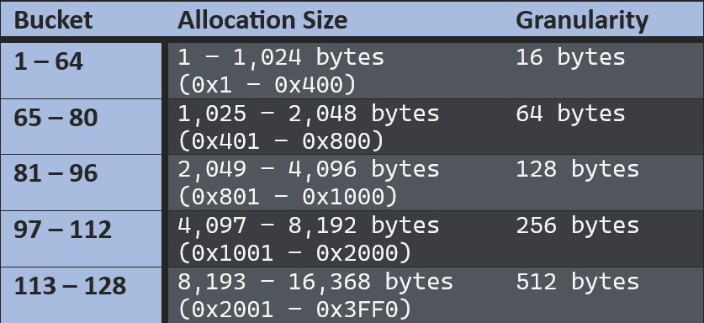Image resolution: width=704 pixels, height=323 pixels.
Task: Click the 256 bytes granularity cell
Action: click(x=577, y=226)
